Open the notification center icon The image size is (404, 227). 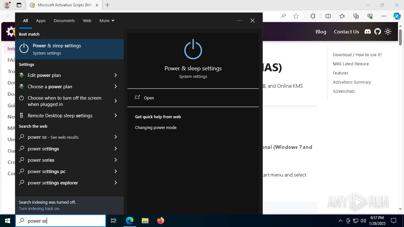point(394,221)
